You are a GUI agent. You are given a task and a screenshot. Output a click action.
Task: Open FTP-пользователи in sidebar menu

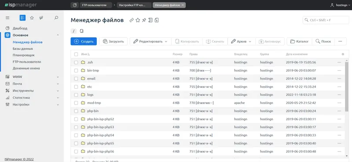27,61
